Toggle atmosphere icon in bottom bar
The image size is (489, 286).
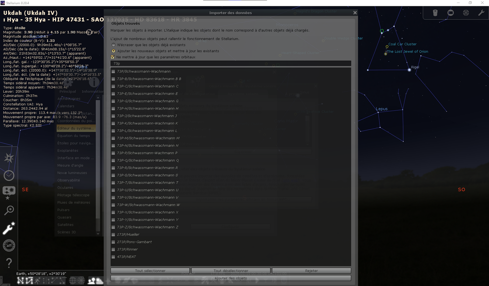point(99,280)
